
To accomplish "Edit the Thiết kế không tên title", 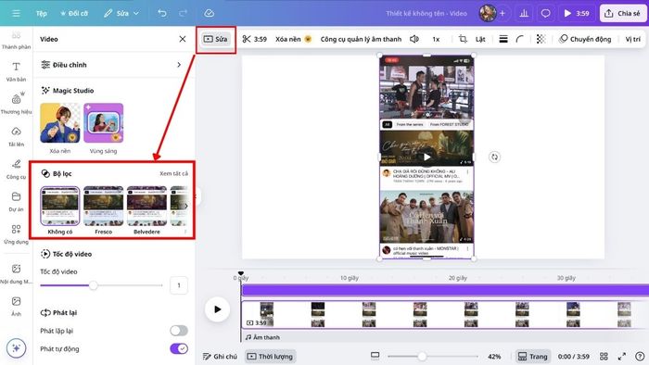I will tap(426, 13).
